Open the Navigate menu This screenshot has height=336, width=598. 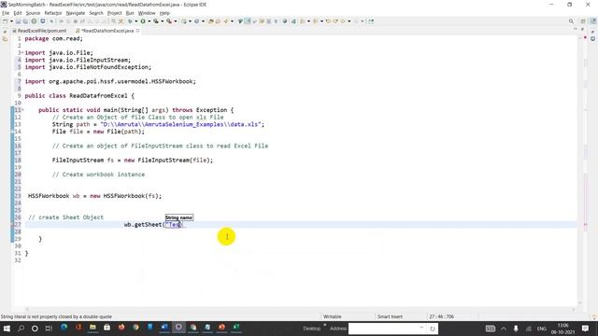pos(76,13)
